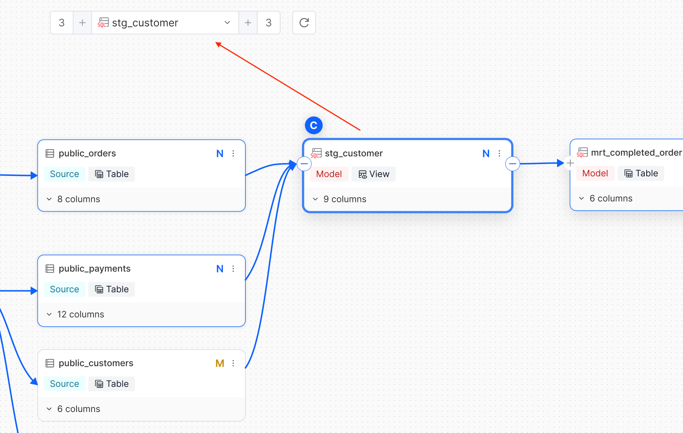Click the M status badge on public_customers

(x=220, y=363)
